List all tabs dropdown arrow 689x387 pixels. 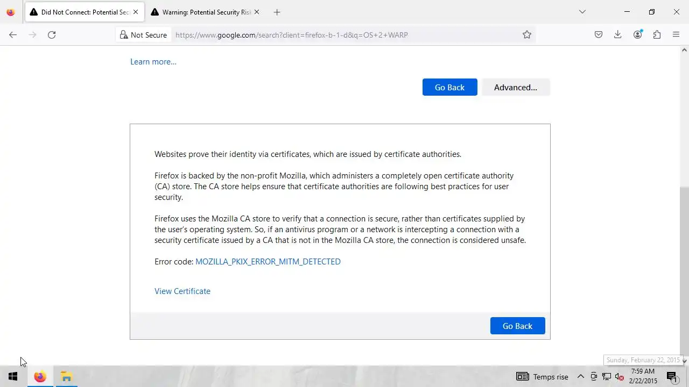click(x=582, y=12)
